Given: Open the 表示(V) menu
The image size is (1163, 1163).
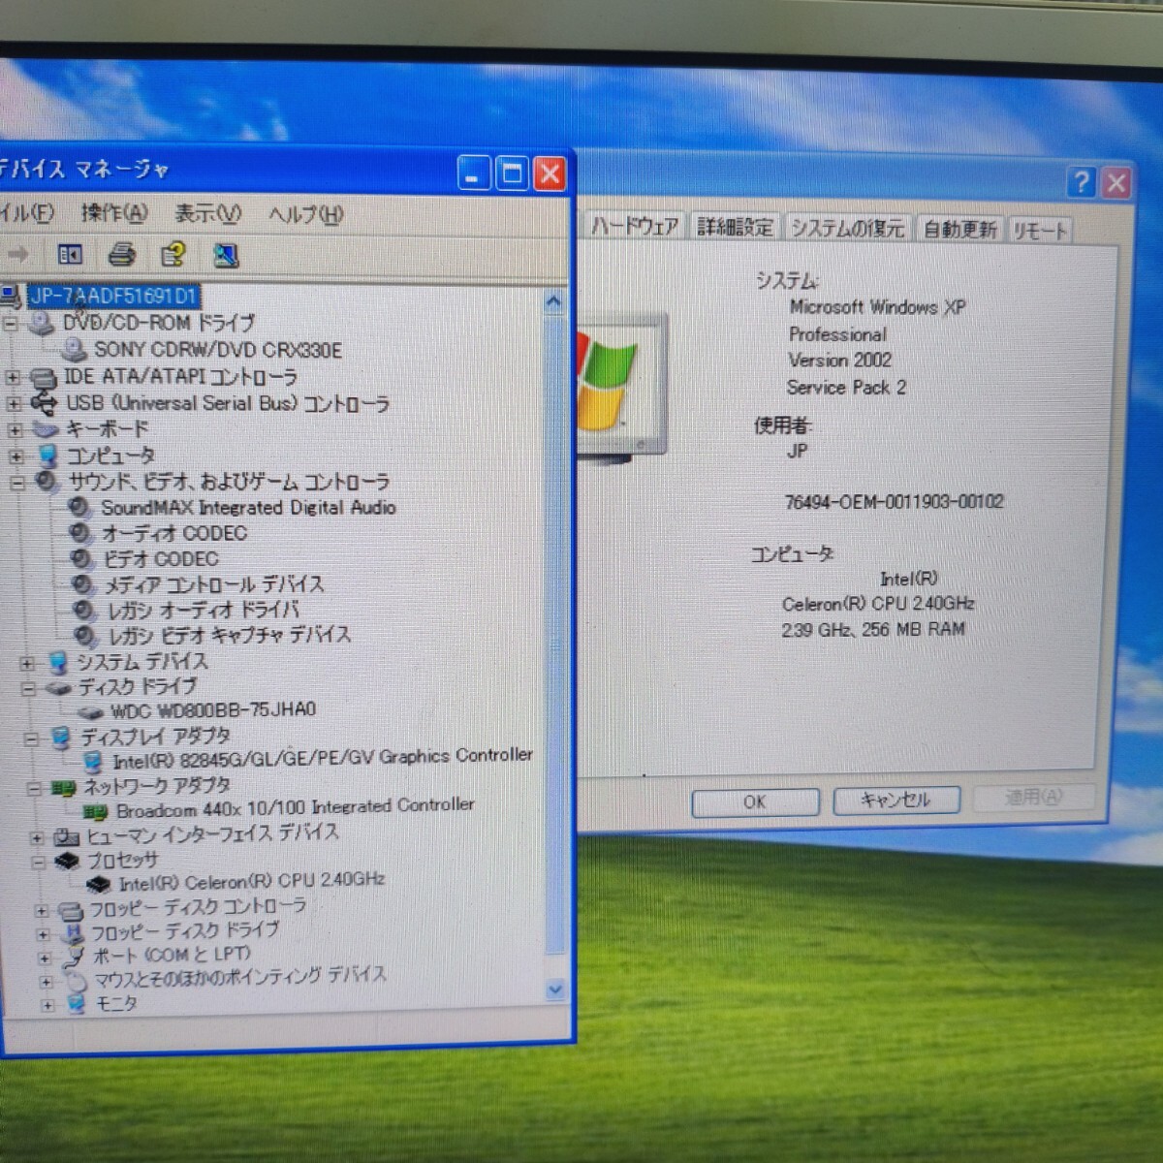Looking at the screenshot, I should click(x=207, y=213).
